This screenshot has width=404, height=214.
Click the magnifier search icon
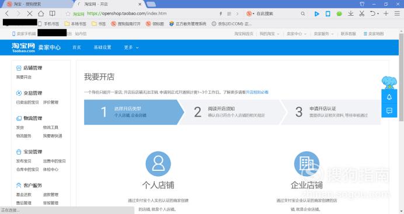[x=303, y=13]
